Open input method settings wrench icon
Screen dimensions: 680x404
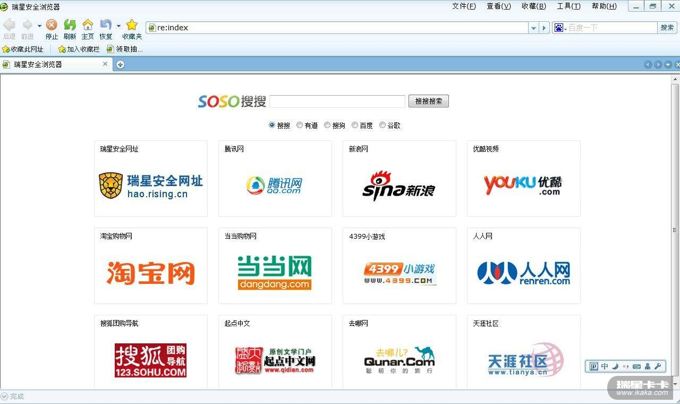658,366
